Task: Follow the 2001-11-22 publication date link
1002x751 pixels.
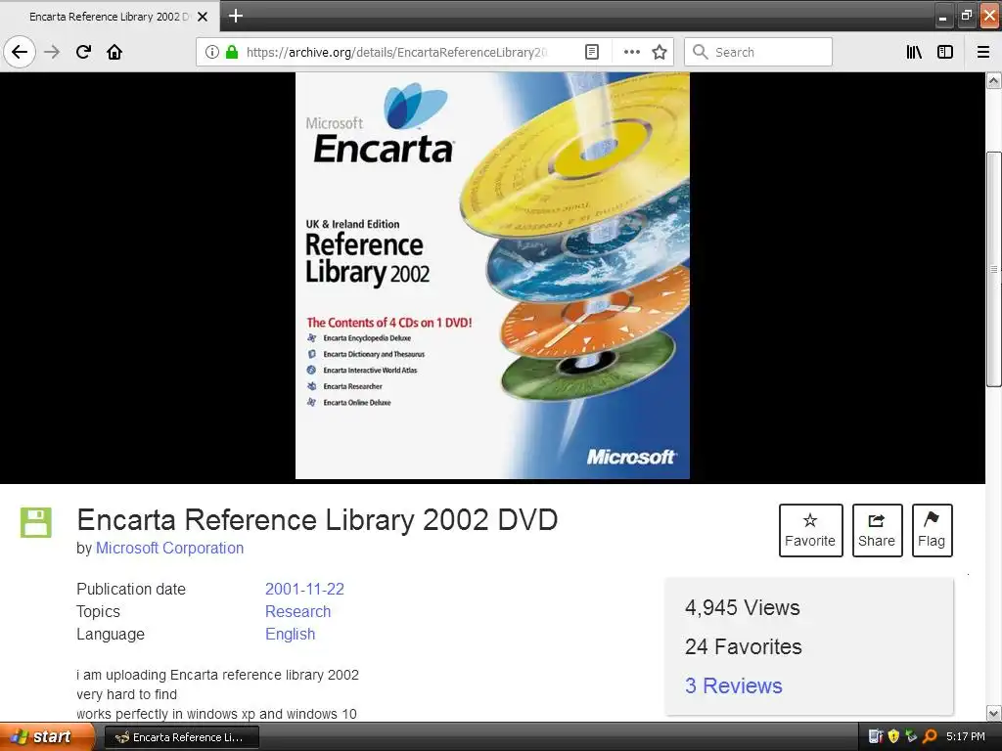Action: [x=304, y=589]
